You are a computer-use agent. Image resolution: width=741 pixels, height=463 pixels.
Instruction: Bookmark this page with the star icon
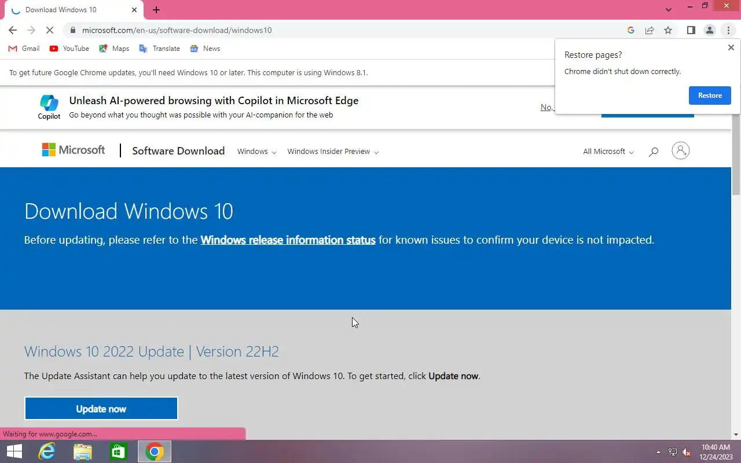point(668,30)
